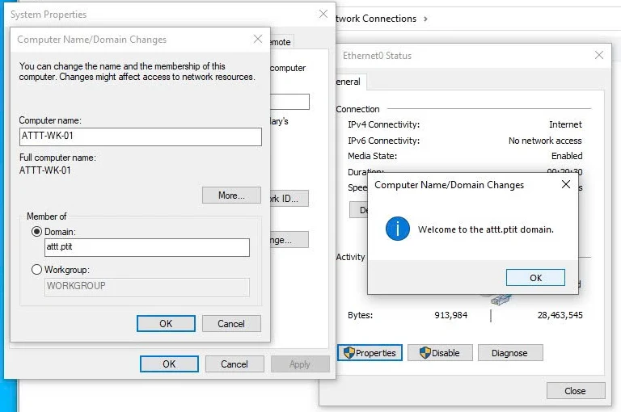Click the Domain text field containing attt.ptit
The image size is (621, 412).
click(x=147, y=247)
